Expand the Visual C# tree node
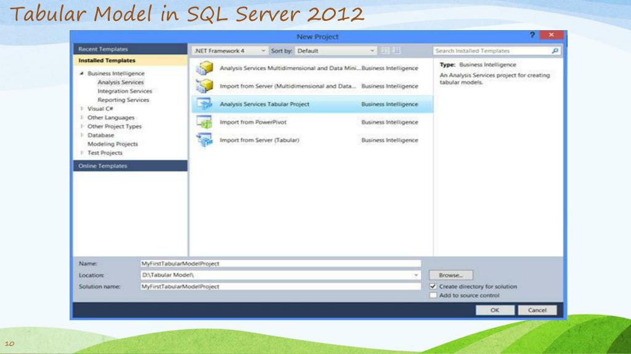Screen dimensions: 631x354 82,109
